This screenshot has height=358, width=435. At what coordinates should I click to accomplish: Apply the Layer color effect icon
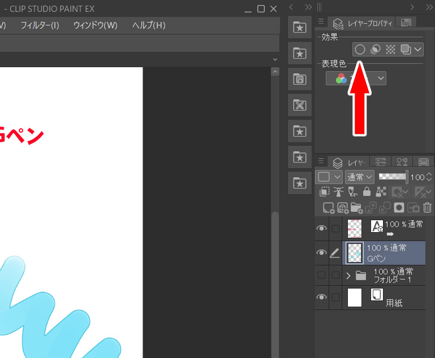(x=405, y=50)
